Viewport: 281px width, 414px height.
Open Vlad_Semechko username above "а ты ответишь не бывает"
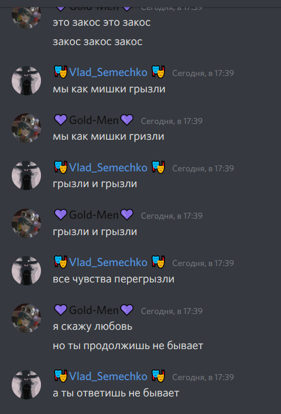point(108,376)
